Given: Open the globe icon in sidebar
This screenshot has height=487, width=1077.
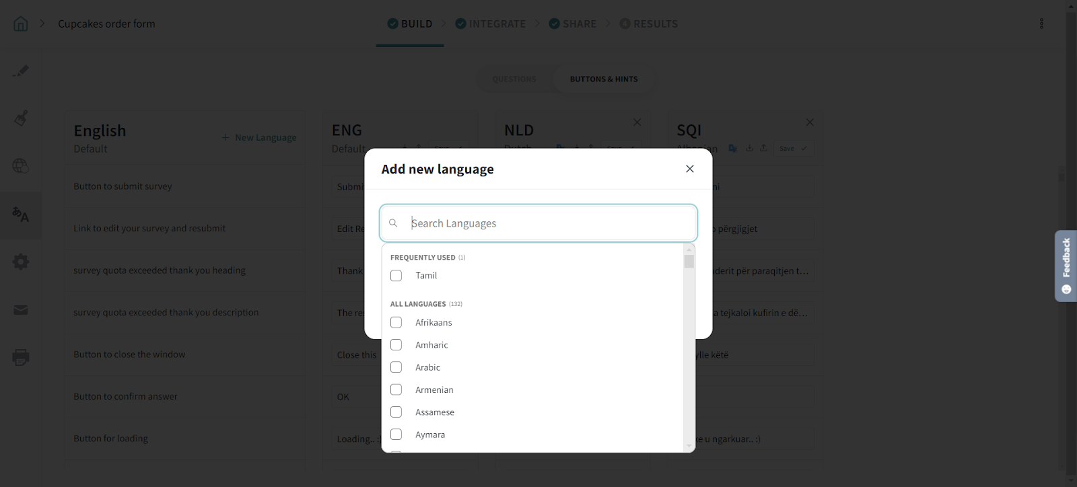Looking at the screenshot, I should [21, 166].
